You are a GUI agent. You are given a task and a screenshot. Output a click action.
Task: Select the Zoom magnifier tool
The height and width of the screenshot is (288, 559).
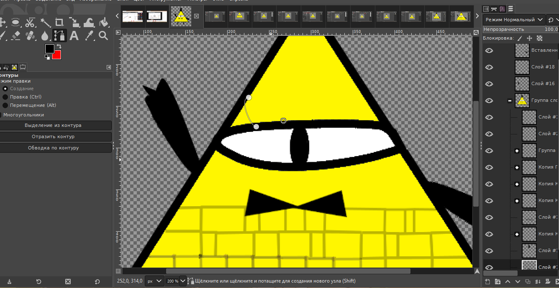coord(103,36)
